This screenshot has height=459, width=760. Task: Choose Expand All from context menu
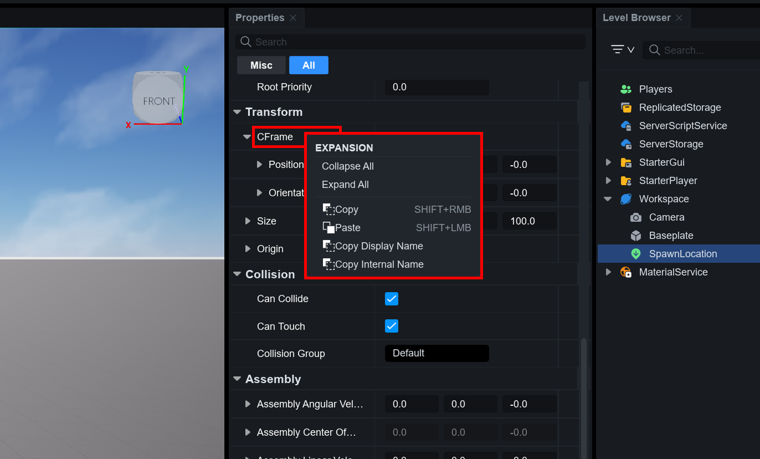point(345,185)
